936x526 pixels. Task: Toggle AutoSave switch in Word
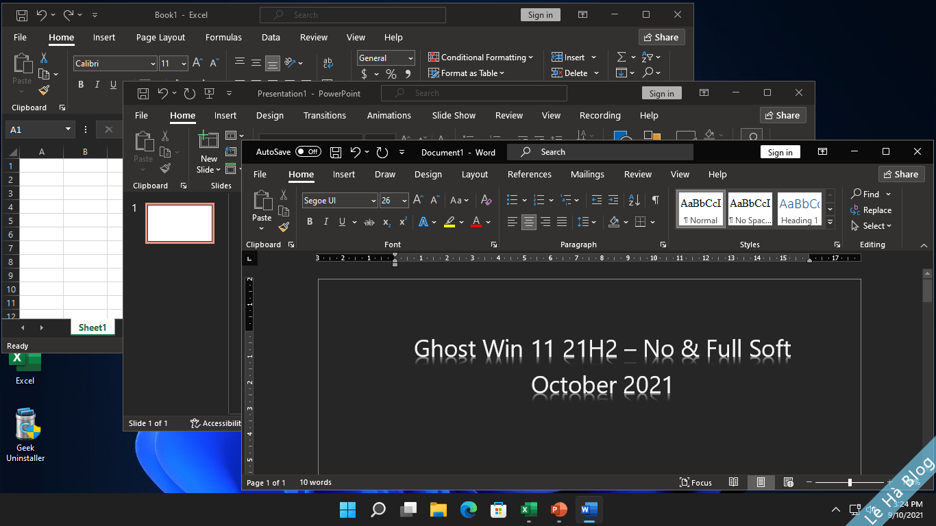click(308, 152)
